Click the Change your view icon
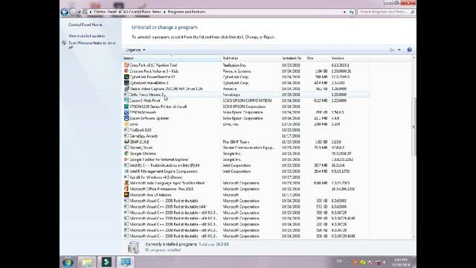The width and height of the screenshot is (476, 268). point(392,50)
